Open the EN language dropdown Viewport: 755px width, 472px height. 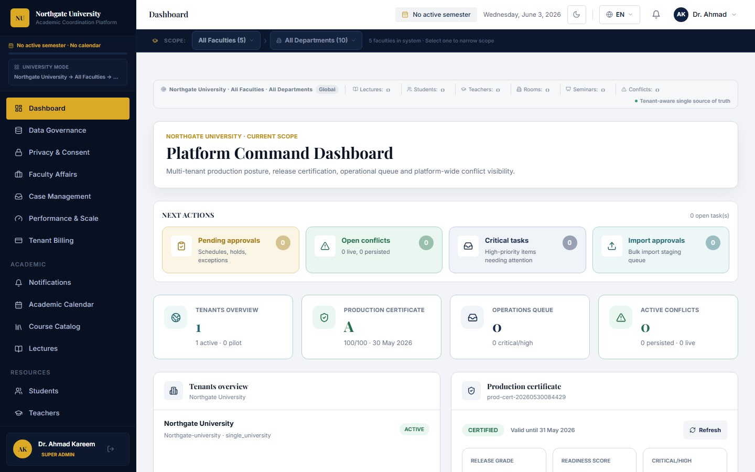(x=619, y=15)
